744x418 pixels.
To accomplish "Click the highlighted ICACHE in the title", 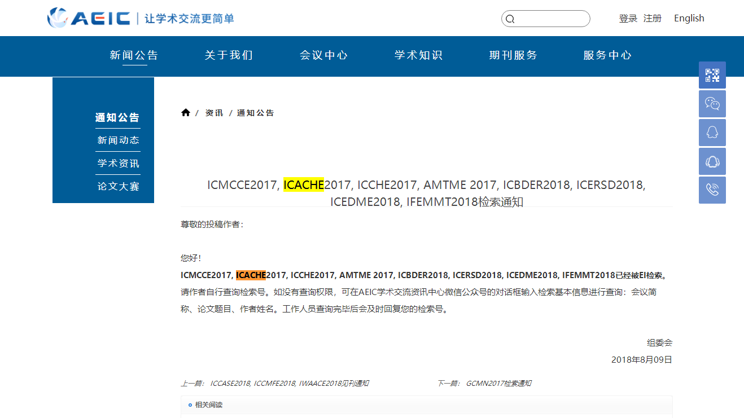I will tap(304, 185).
